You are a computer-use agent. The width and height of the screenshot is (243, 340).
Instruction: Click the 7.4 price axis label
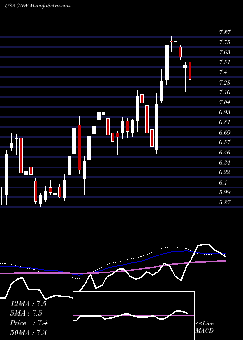coord(223,72)
